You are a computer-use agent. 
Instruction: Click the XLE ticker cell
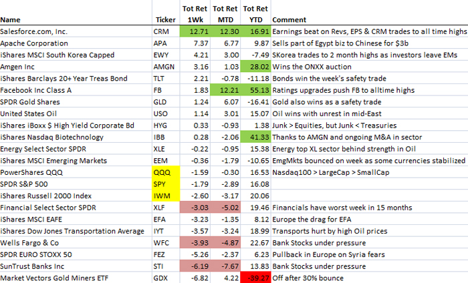point(166,149)
